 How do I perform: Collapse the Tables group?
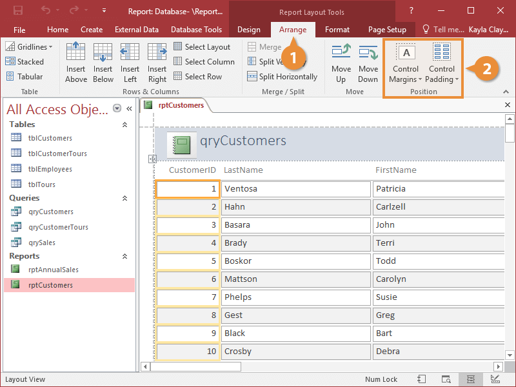[124, 124]
